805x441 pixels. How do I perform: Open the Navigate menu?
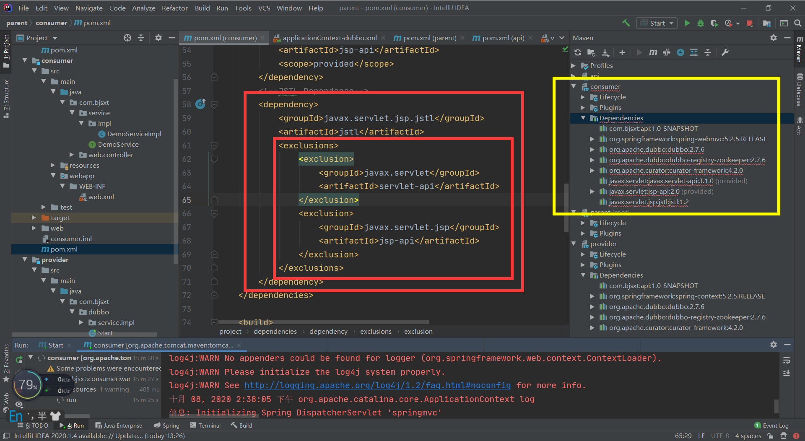click(89, 8)
